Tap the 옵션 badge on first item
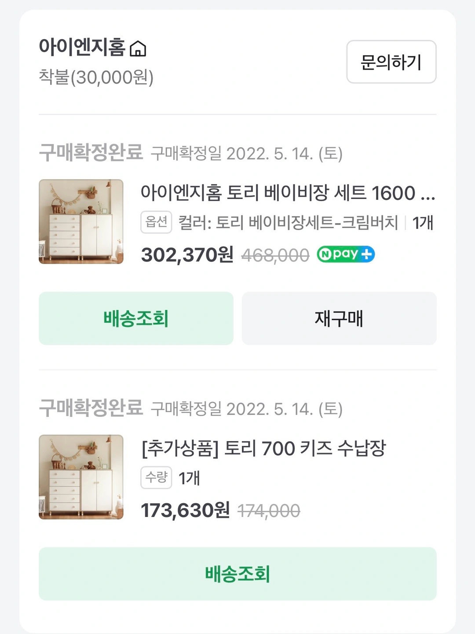The height and width of the screenshot is (634, 475). (x=156, y=222)
